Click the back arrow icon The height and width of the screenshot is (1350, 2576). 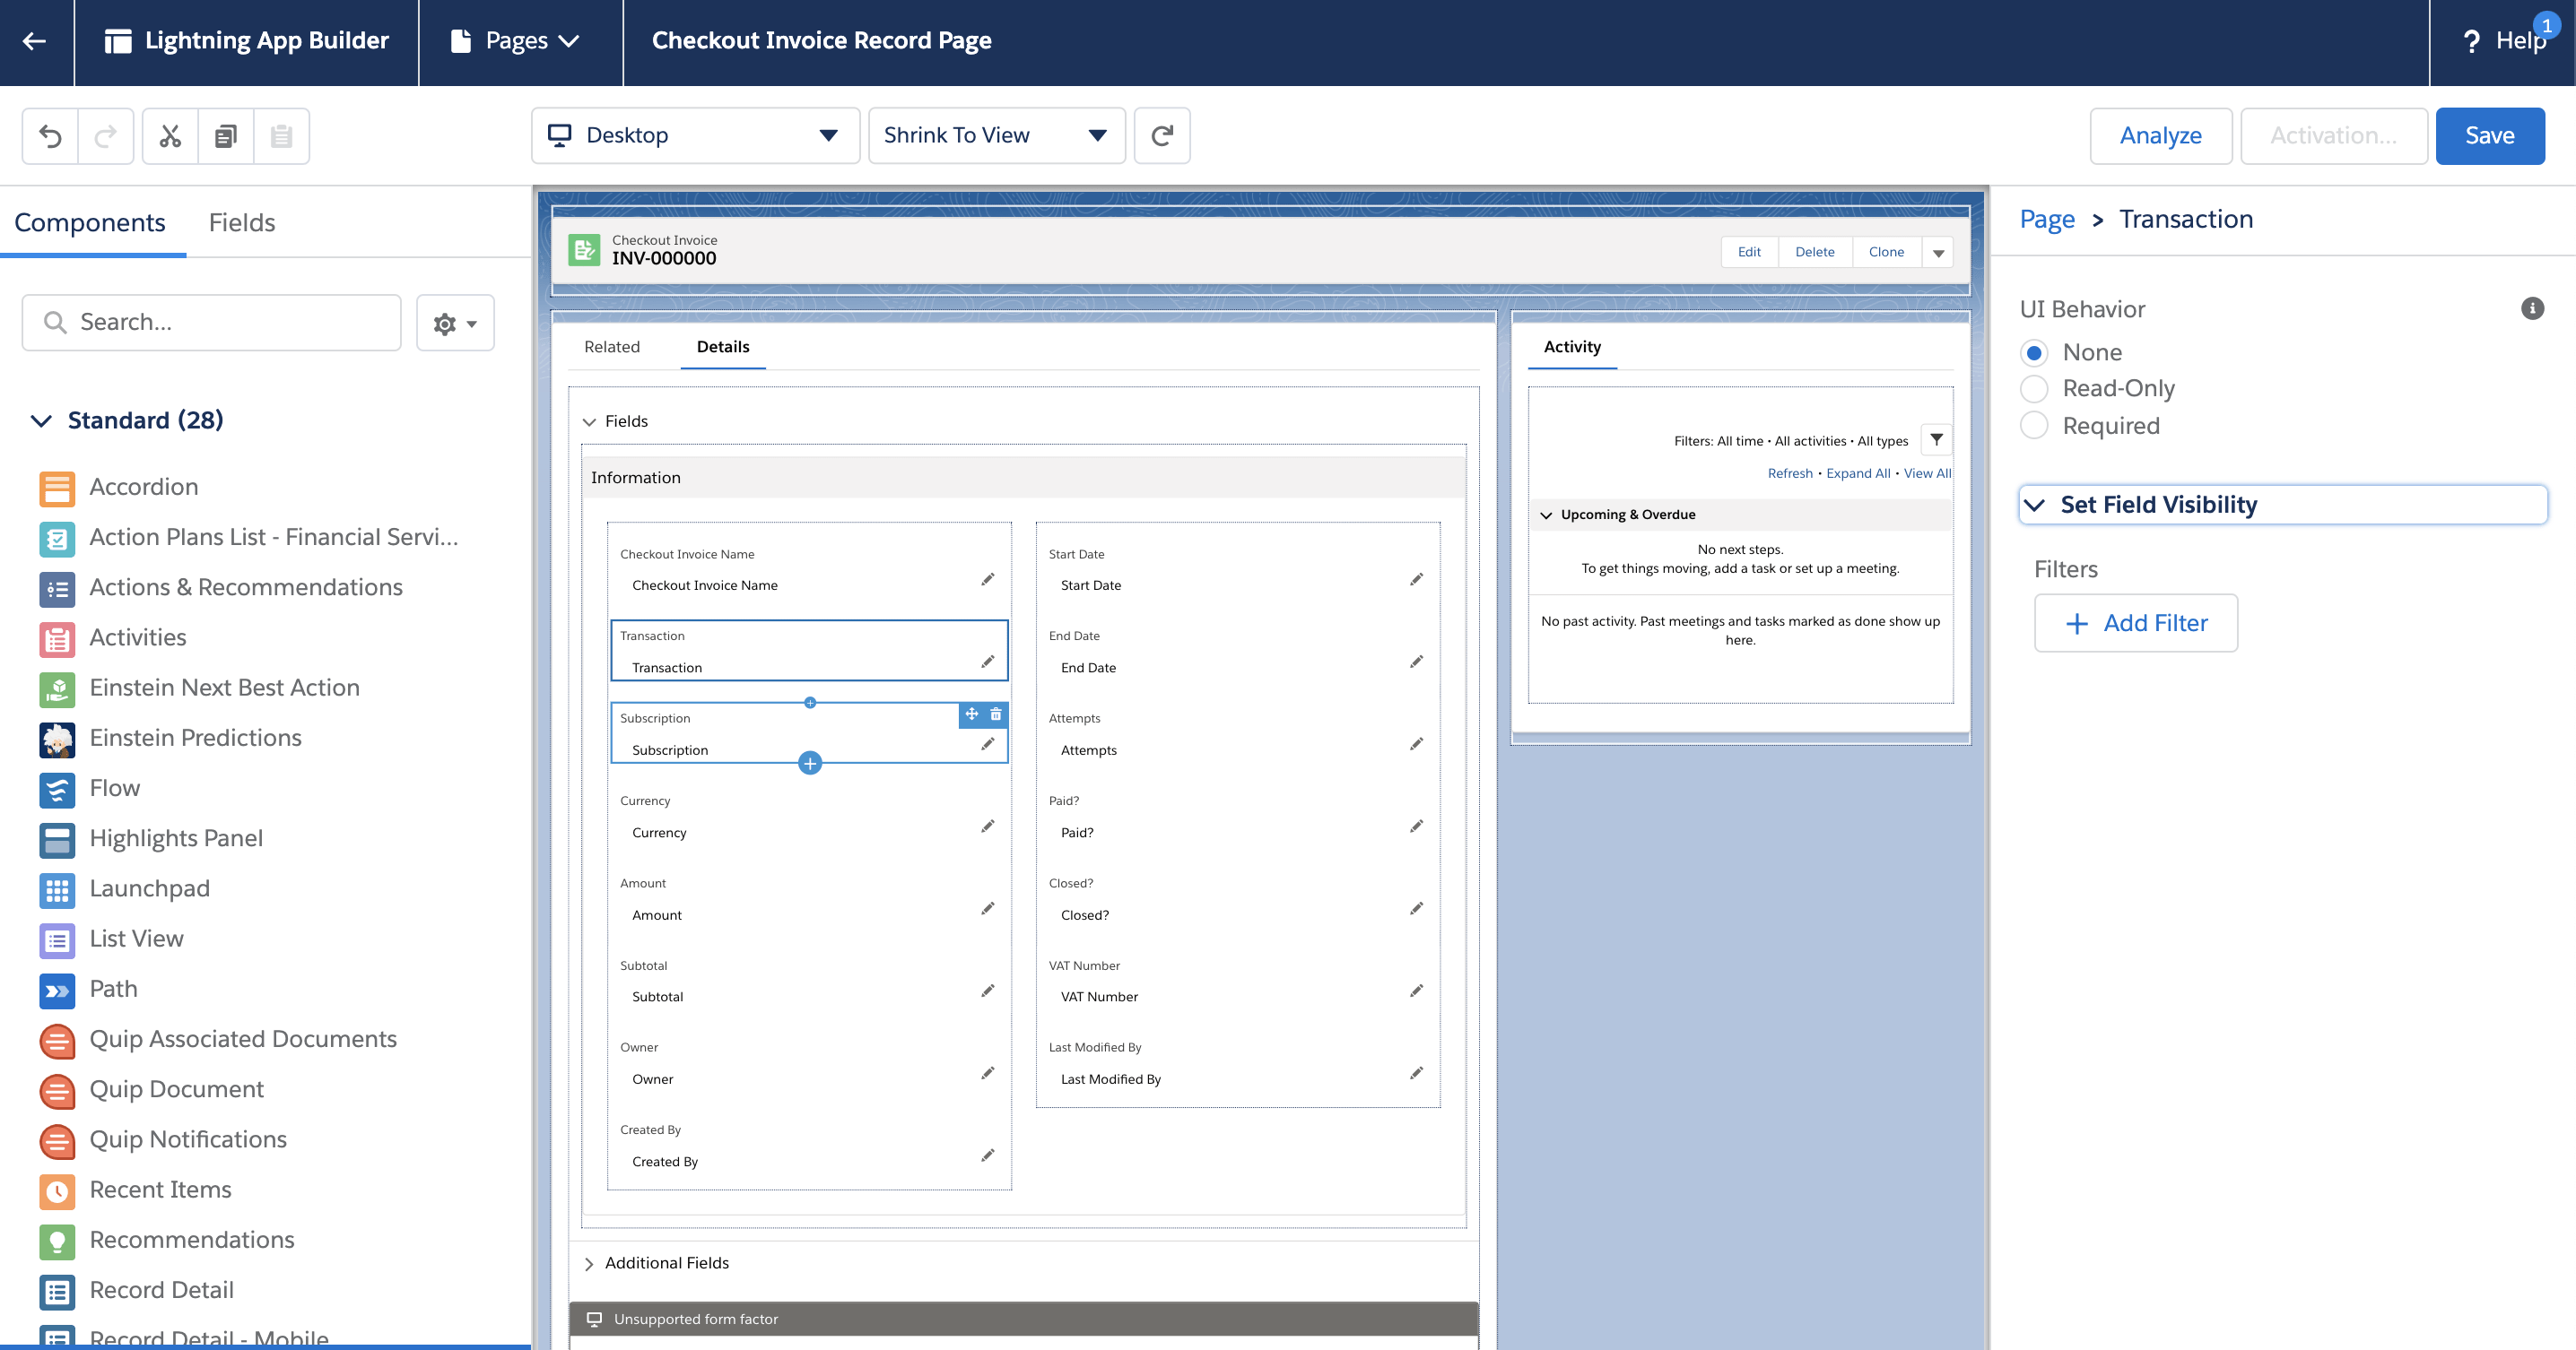tap(35, 41)
